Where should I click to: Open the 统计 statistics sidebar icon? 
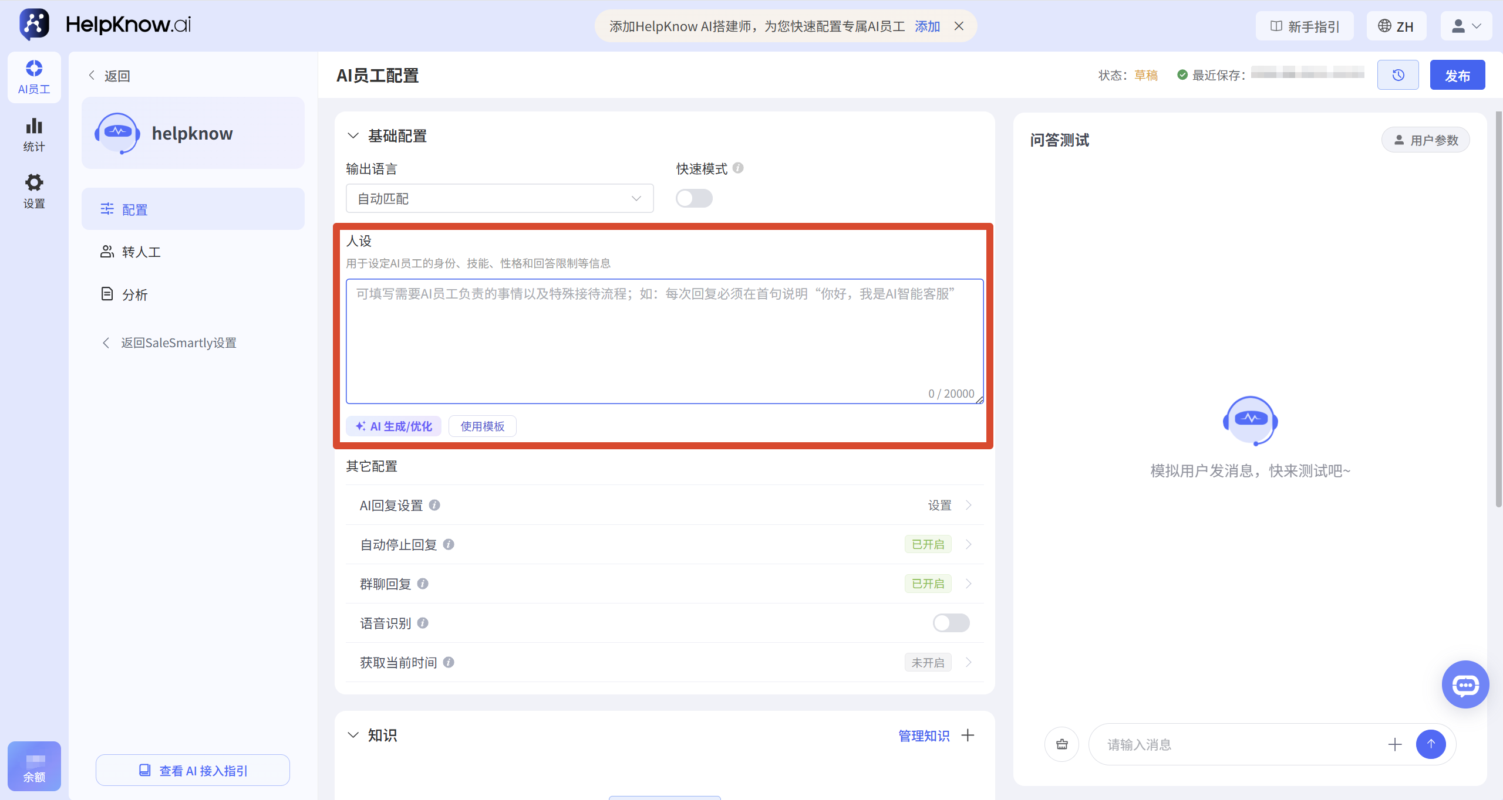pos(34,135)
